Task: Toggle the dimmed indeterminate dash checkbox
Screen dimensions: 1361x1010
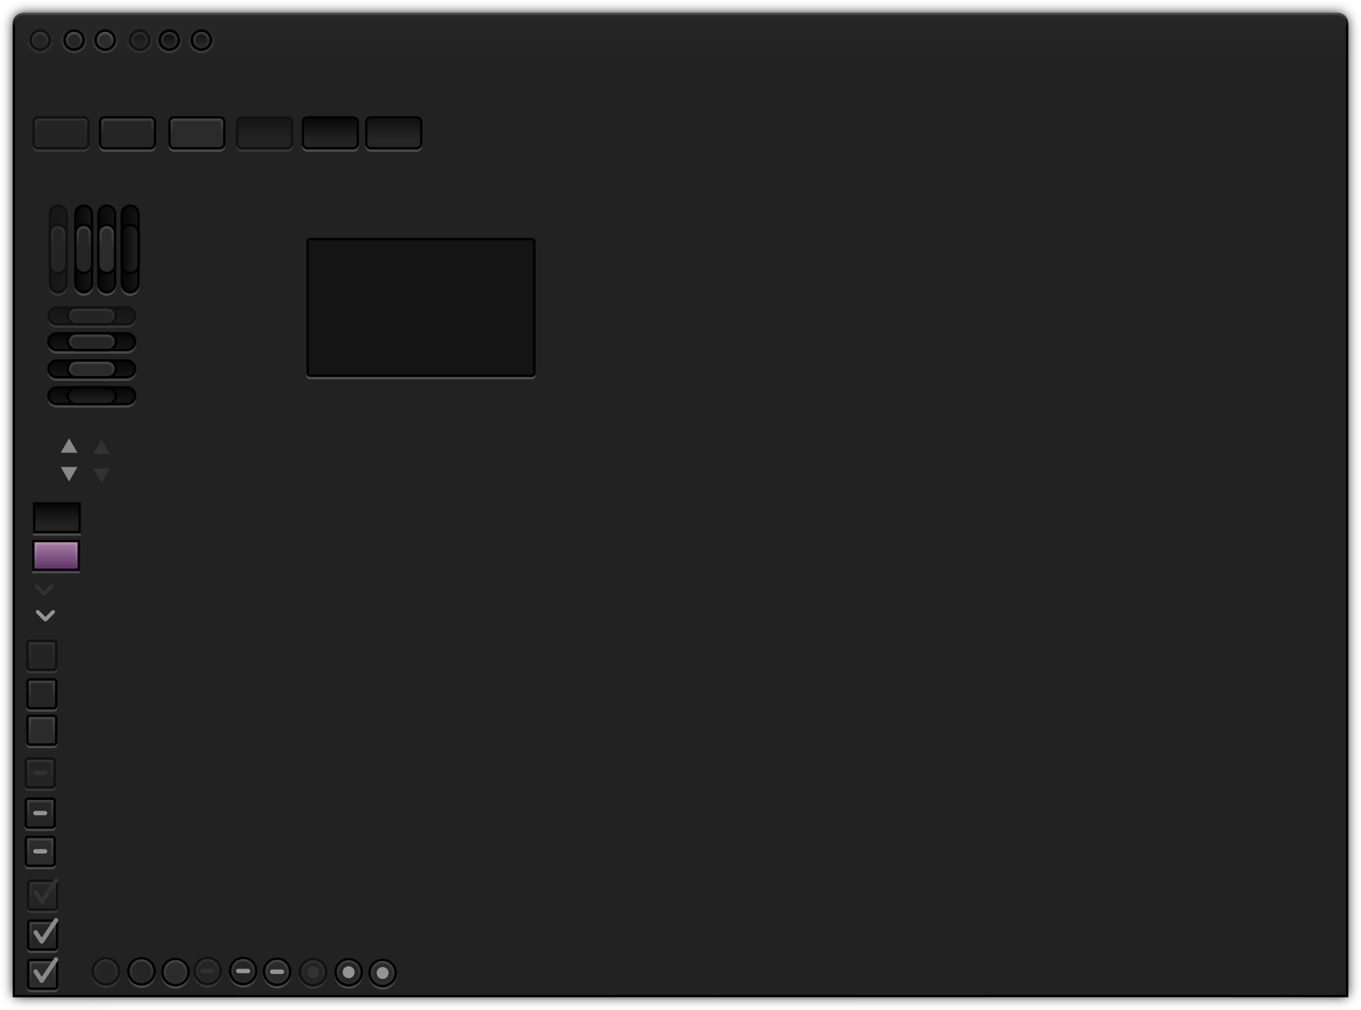Action: click(40, 773)
